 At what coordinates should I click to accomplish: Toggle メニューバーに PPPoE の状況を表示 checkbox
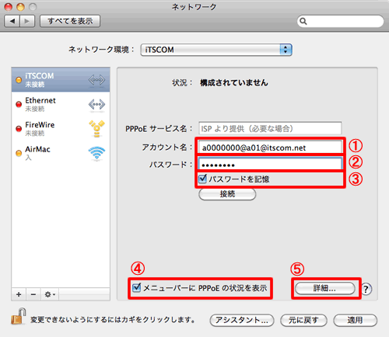[136, 288]
